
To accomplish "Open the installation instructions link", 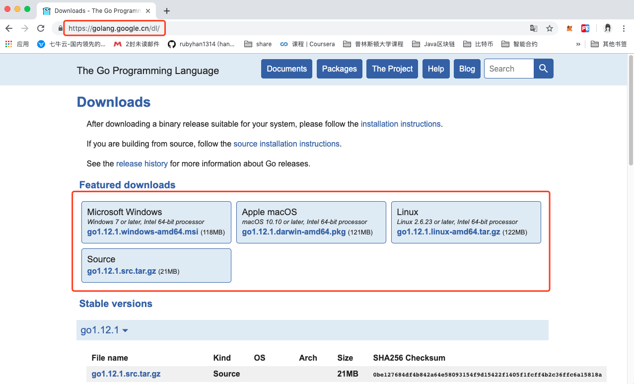I will pos(400,124).
